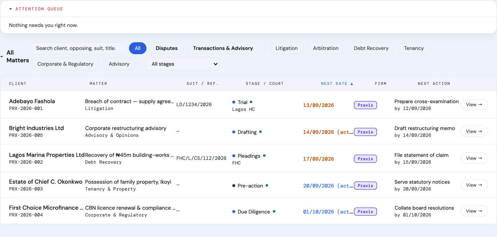View the Adebayo Fashola matter
497x237 pixels.
[474, 105]
